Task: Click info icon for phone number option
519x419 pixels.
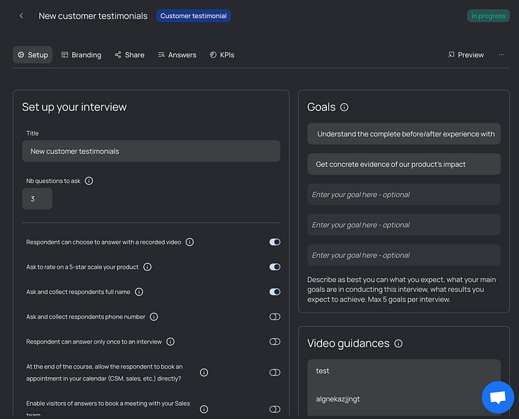Action: [154, 317]
